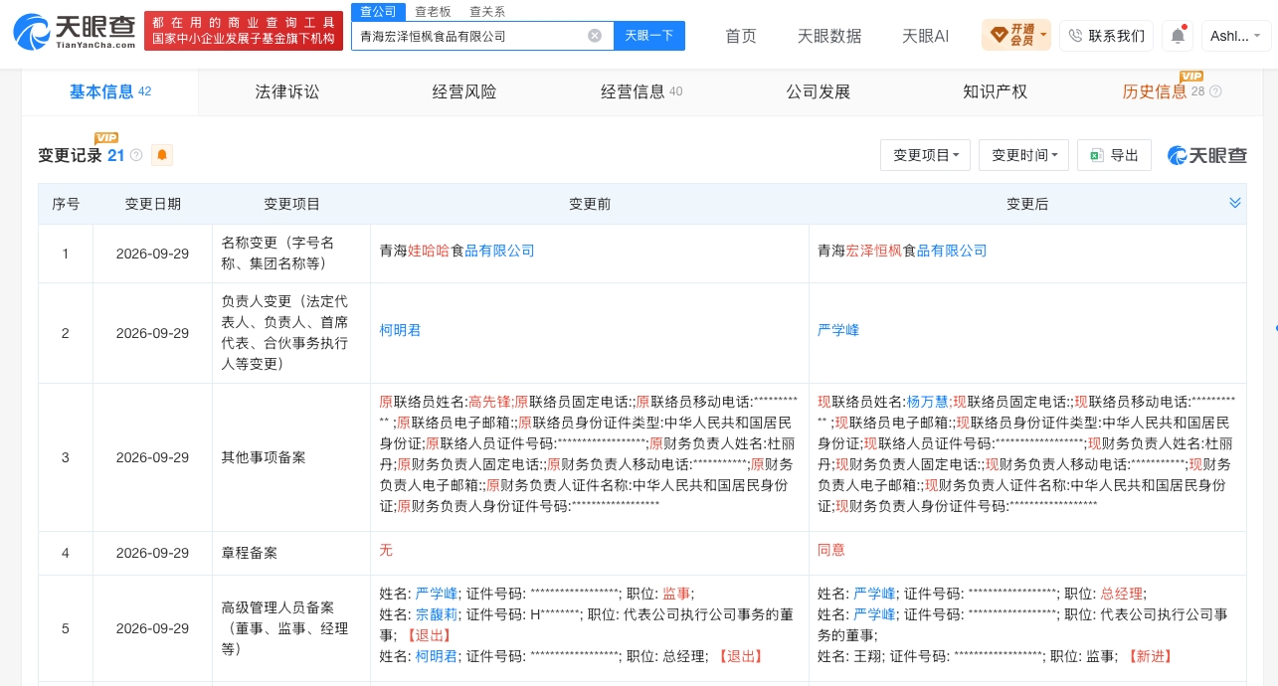Screen dimensions: 1278x686
Task: Open the 法律诉讼 tab
Action: pyautogui.click(x=287, y=91)
